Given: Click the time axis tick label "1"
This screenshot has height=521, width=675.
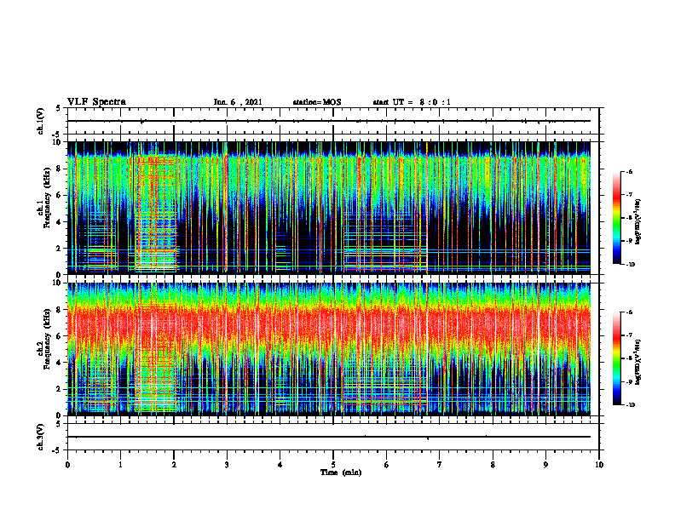Looking at the screenshot, I should 120,465.
